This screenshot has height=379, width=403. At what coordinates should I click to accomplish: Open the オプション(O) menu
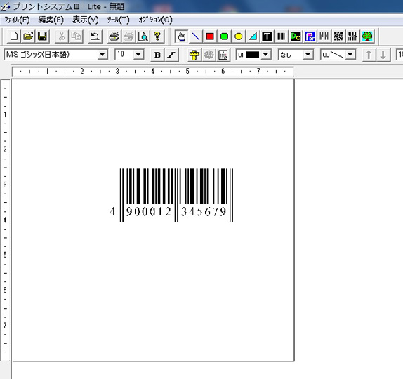click(x=155, y=20)
